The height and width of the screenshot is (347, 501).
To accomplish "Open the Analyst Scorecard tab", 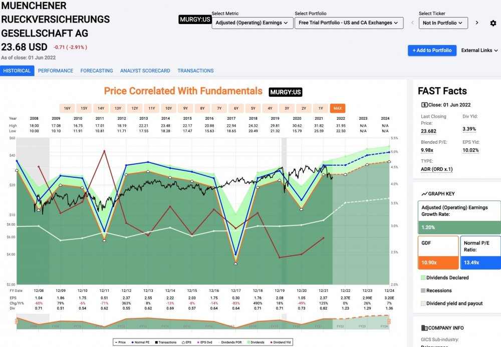I will click(145, 71).
